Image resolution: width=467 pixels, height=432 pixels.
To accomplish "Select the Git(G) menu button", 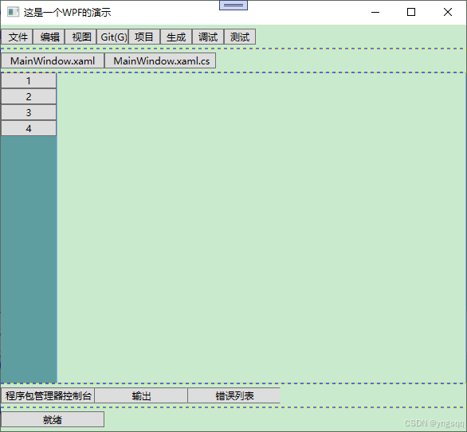I will click(112, 37).
